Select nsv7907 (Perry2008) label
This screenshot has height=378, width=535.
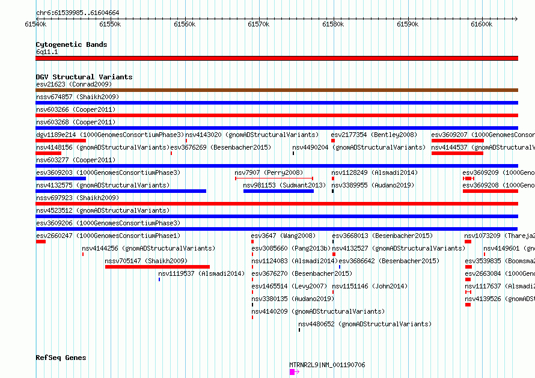point(269,172)
